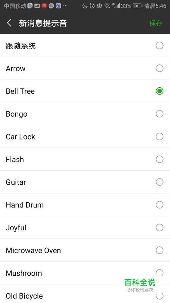This screenshot has height=303, width=170.
Task: Select Car Lock radio button
Action: coord(159,136)
